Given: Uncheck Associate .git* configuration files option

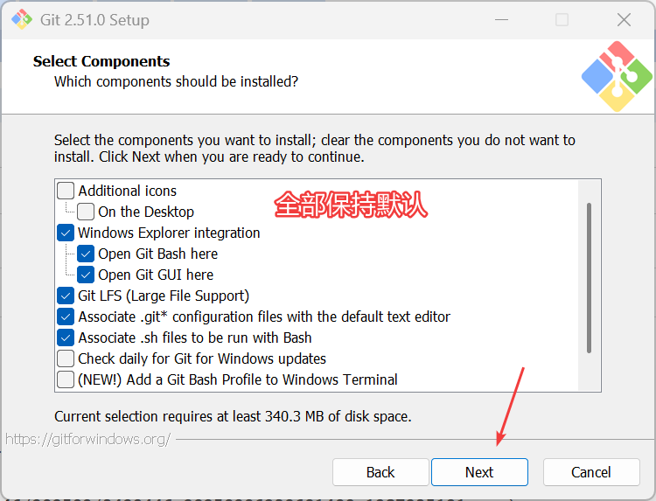Looking at the screenshot, I should [66, 317].
